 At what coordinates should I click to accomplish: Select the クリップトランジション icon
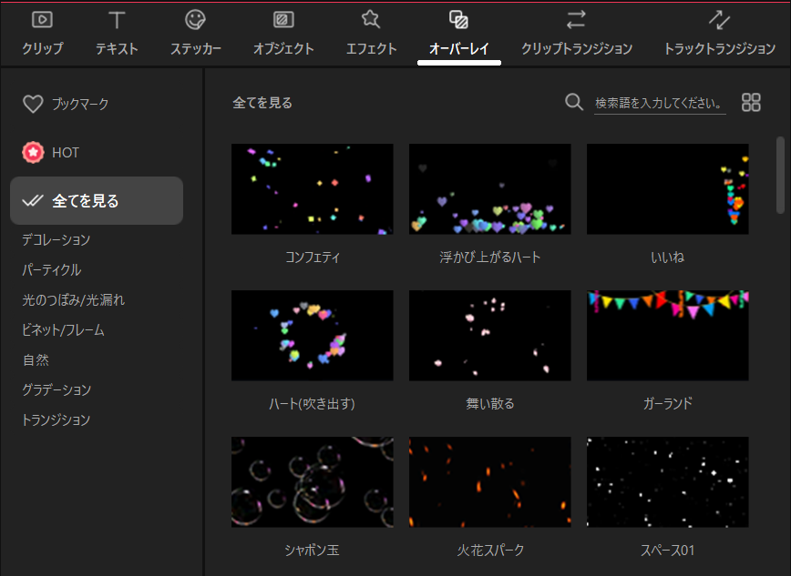576,20
